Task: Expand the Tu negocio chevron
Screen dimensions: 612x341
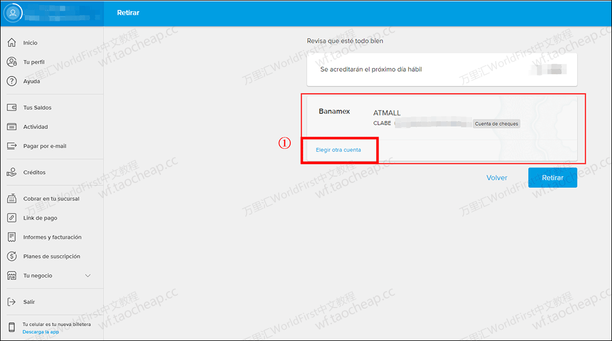Action: 88,275
